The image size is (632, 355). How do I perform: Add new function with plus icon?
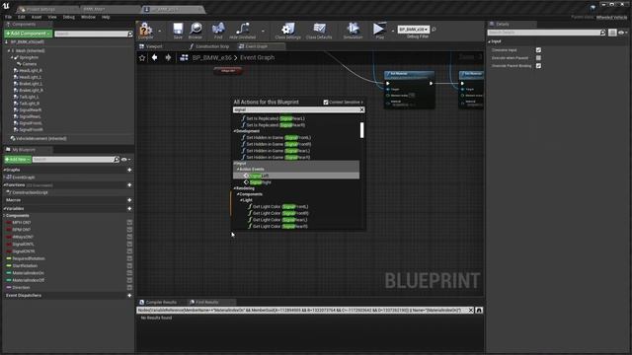[x=129, y=185]
